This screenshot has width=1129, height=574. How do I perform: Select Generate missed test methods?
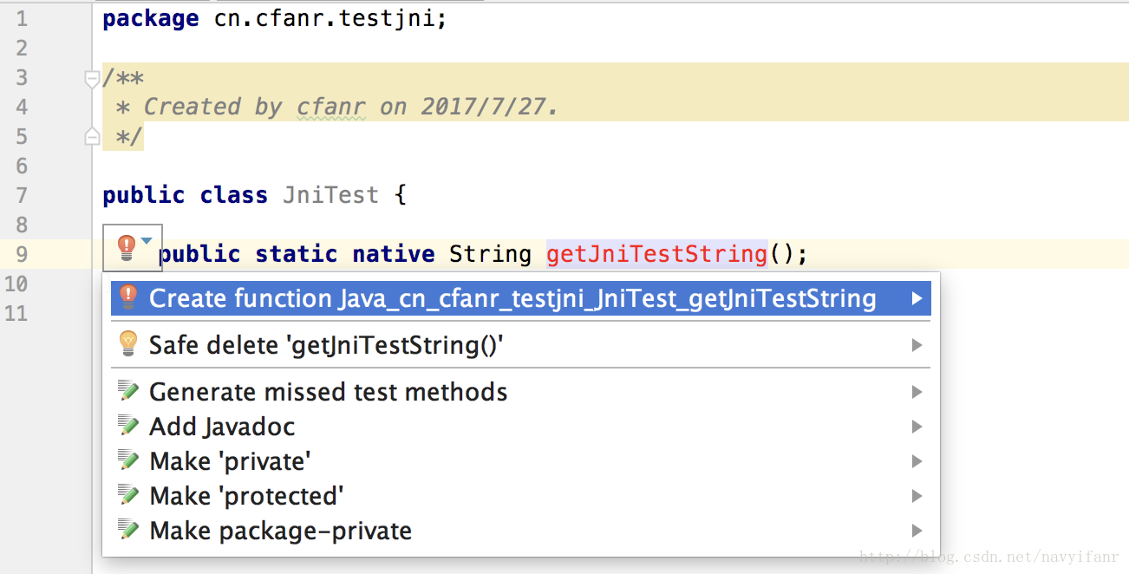pyautogui.click(x=328, y=392)
